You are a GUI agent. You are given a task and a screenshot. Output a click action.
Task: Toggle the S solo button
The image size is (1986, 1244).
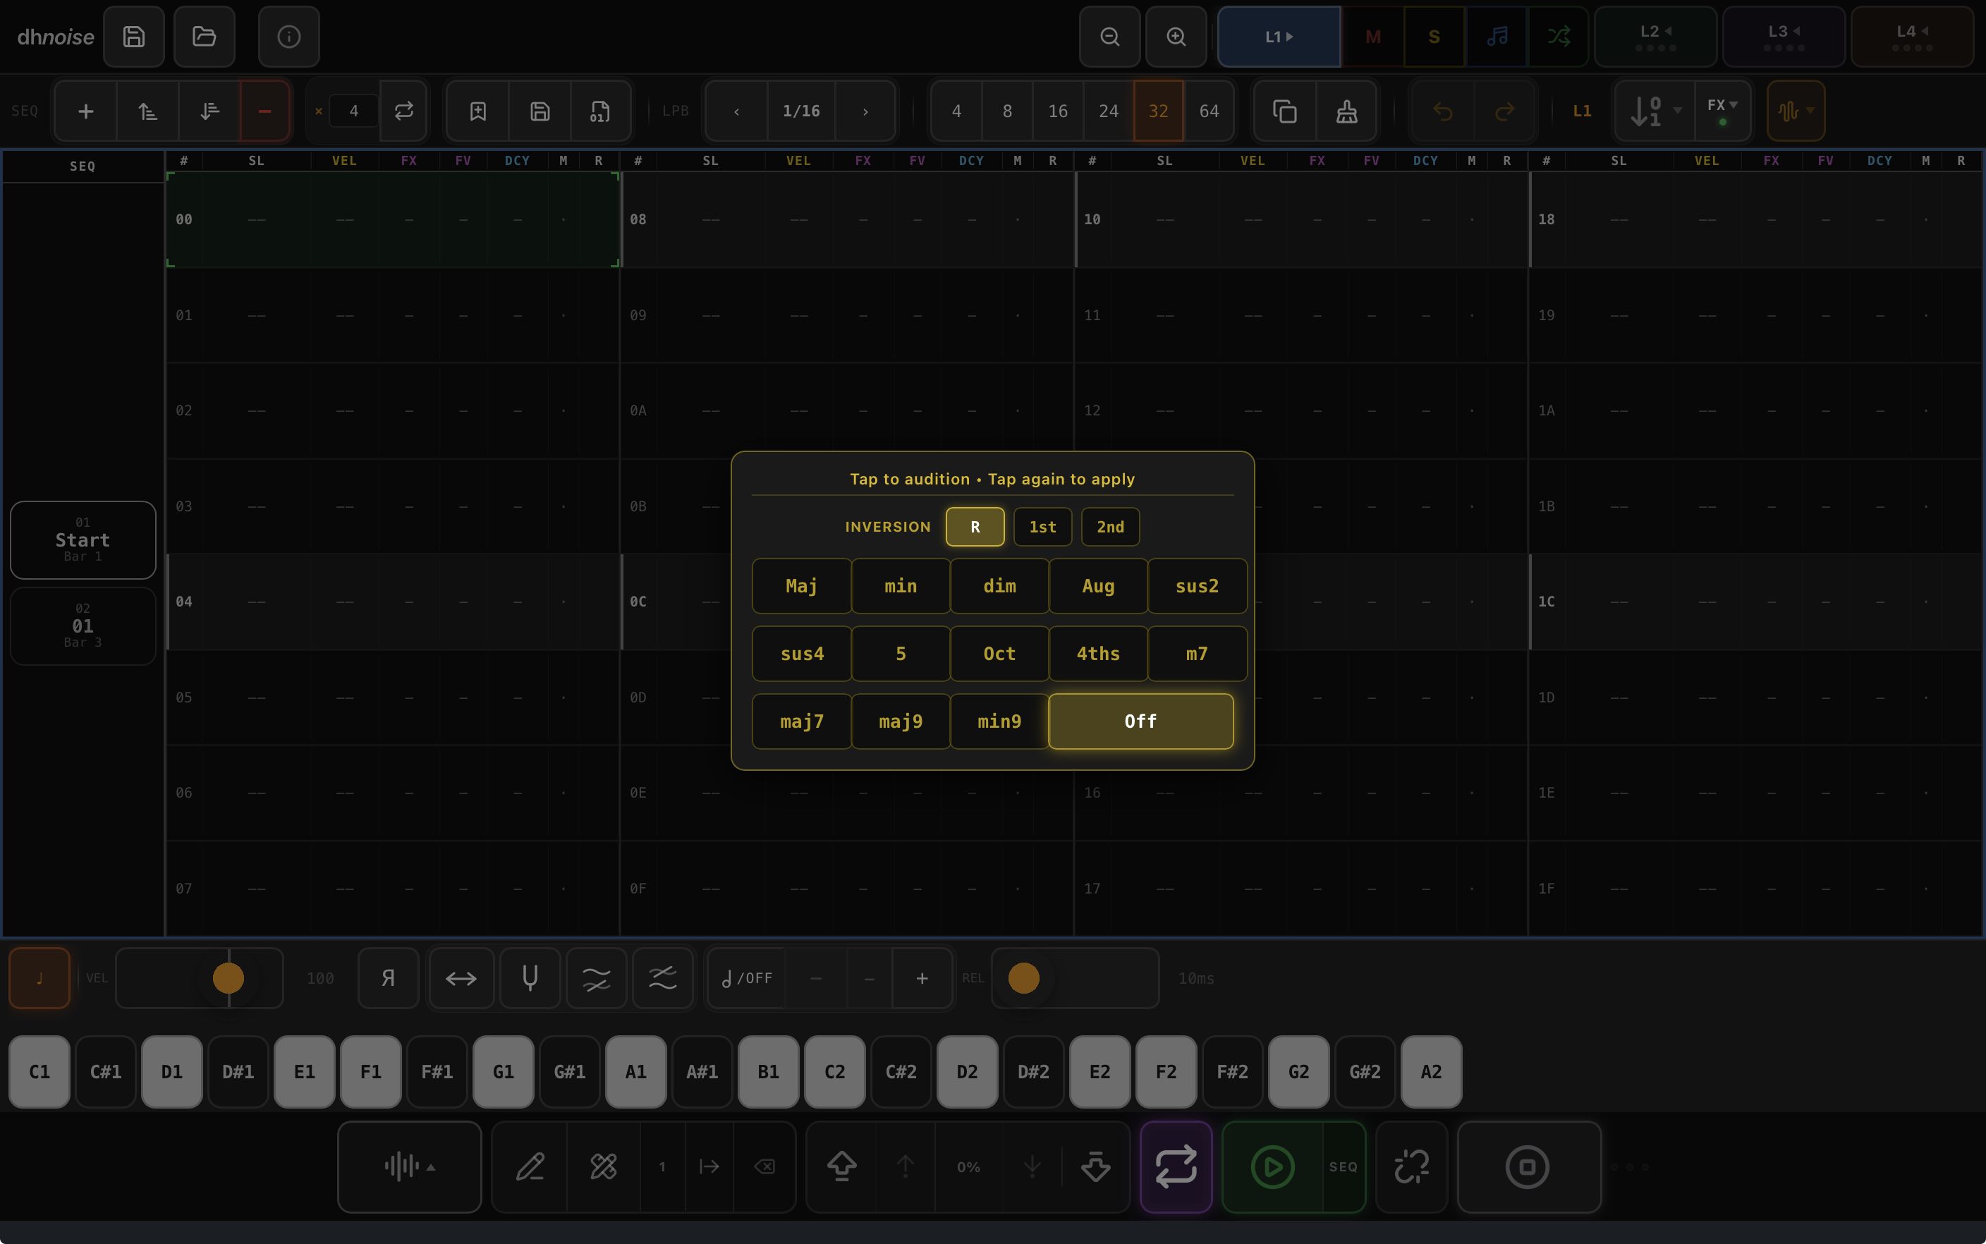[x=1434, y=37]
